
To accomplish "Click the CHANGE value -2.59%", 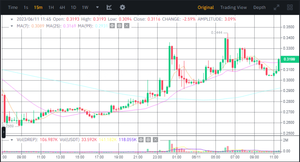I will 189,19.
